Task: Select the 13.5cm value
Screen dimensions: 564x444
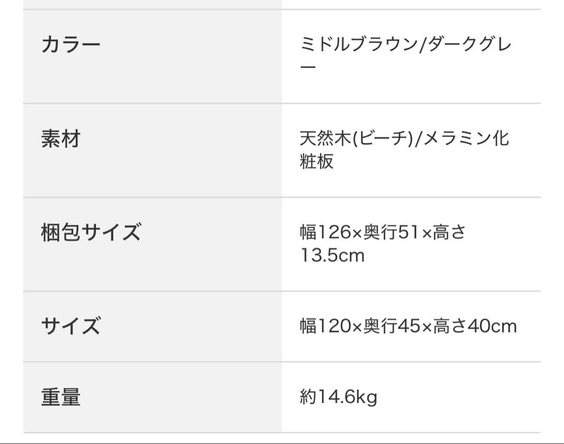Action: pos(332,256)
